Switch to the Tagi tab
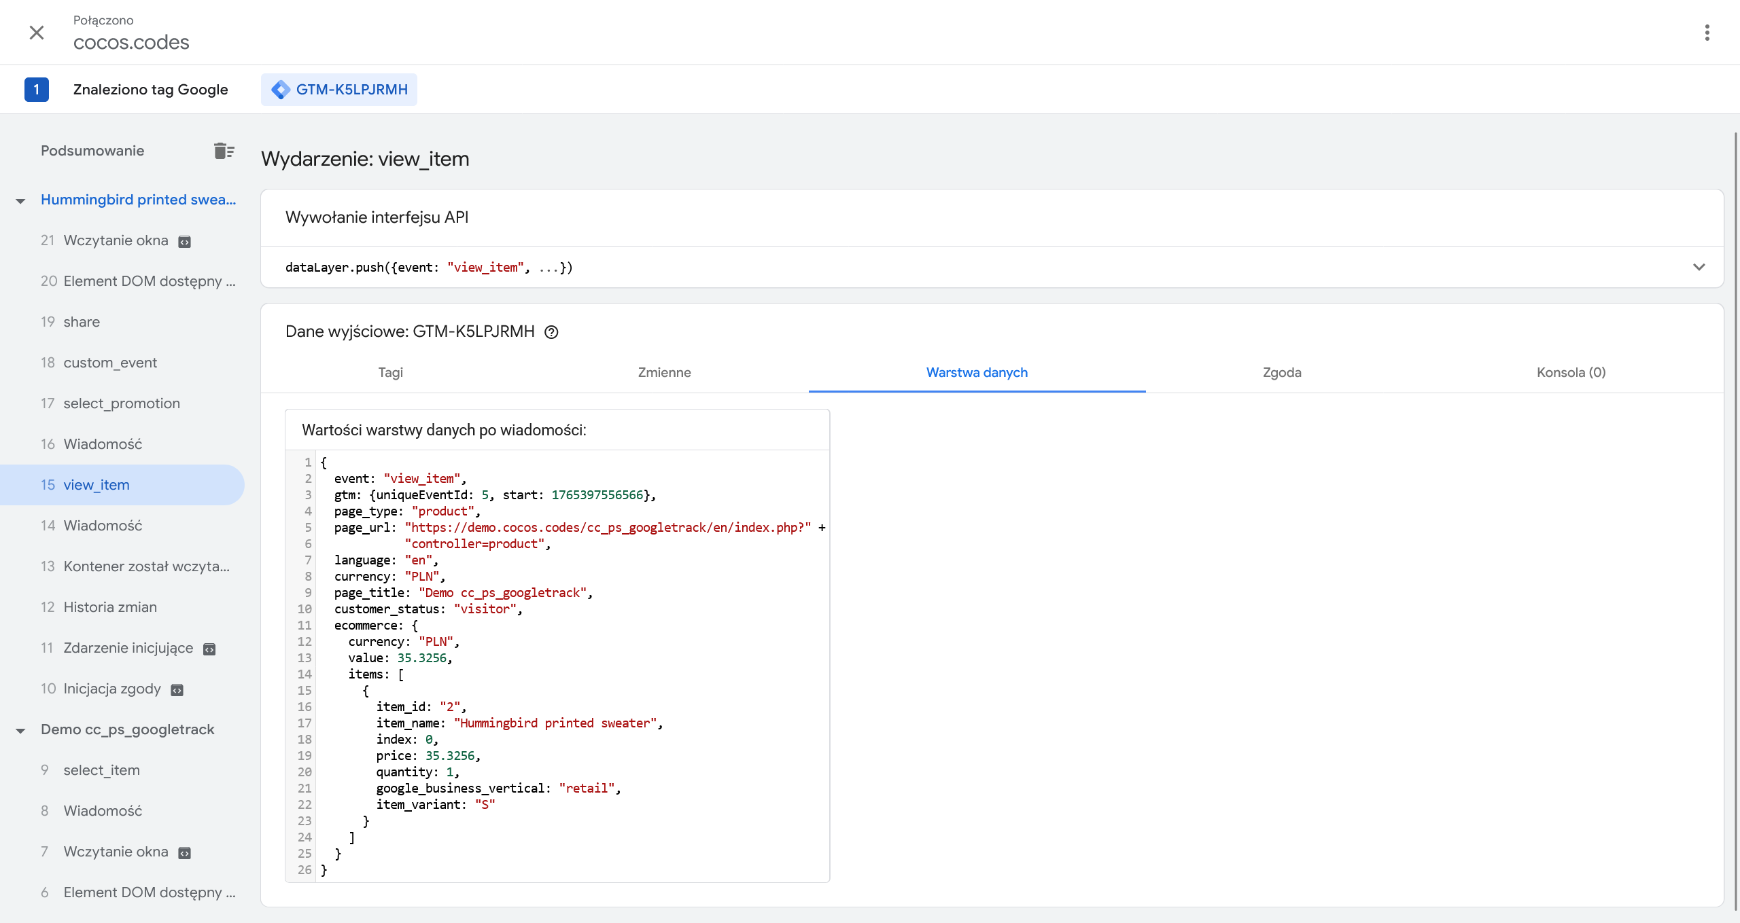The width and height of the screenshot is (1740, 923). click(x=391, y=372)
